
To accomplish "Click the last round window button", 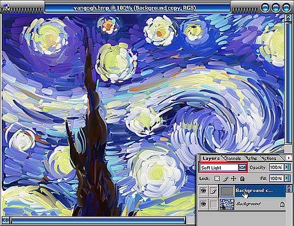I will pos(286,7).
